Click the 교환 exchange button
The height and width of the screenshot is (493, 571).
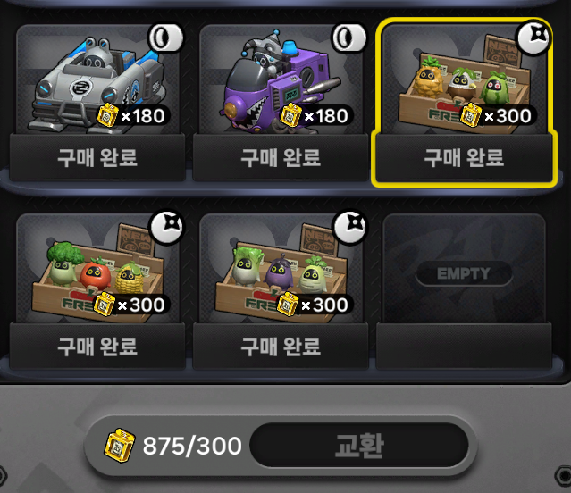359,446
